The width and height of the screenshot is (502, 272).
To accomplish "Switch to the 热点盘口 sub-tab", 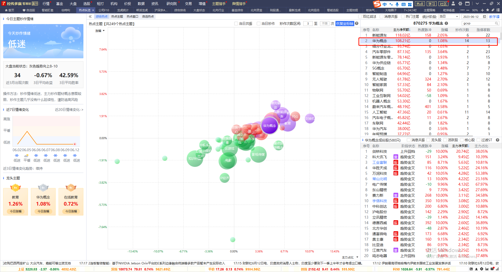I will coord(132,16).
